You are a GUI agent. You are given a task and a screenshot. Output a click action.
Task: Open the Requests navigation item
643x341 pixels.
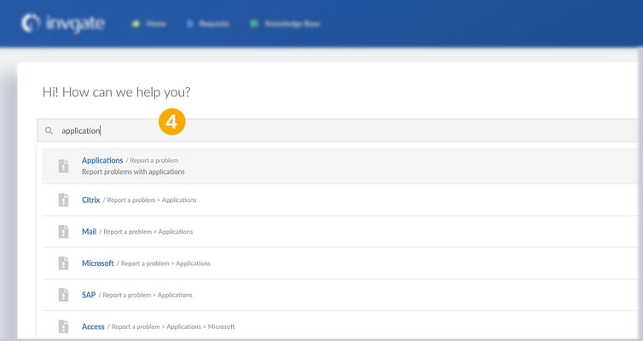208,24
